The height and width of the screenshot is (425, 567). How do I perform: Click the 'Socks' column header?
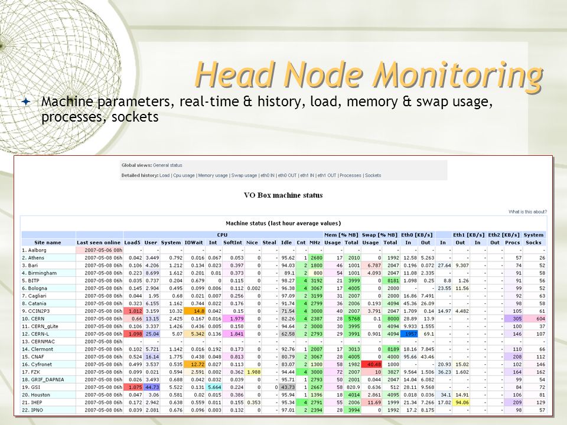pyautogui.click(x=533, y=243)
